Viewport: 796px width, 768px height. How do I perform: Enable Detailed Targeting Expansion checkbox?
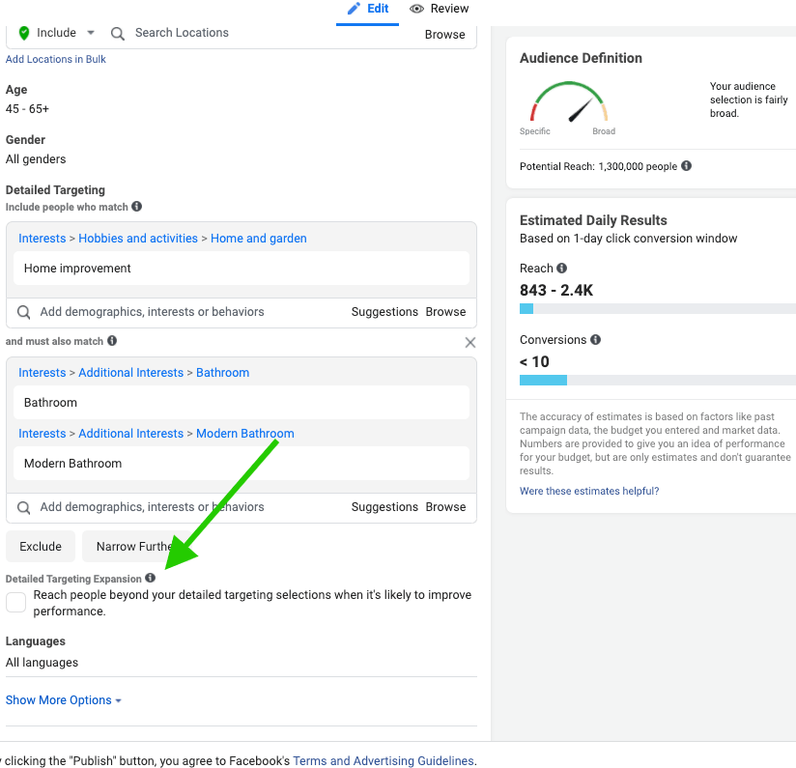tap(16, 603)
